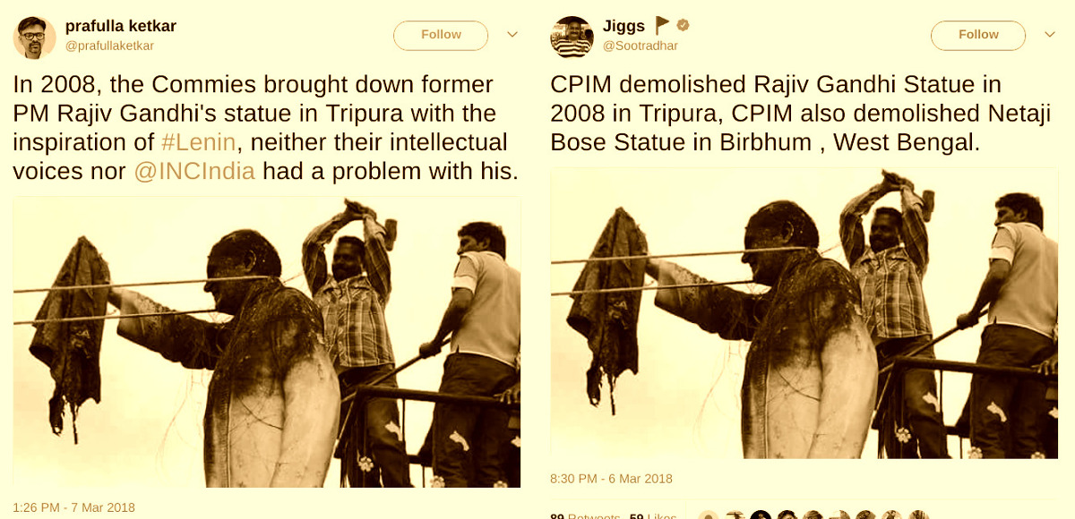Open prafulla ketkar's profile avatar
Image resolution: width=1075 pixels, height=519 pixels.
[x=34, y=37]
